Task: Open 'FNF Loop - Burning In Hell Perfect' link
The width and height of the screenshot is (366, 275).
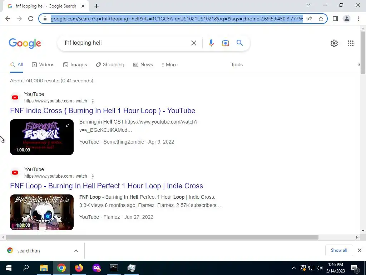Action: [107, 186]
